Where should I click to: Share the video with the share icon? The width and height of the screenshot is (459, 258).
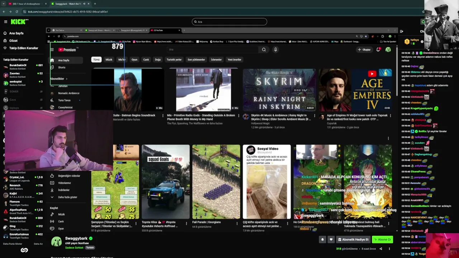pos(381,249)
